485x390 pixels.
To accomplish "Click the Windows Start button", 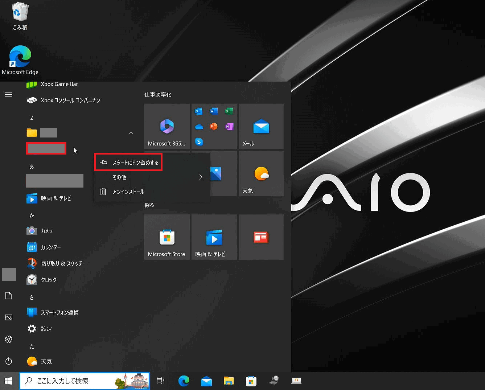I will [x=9, y=381].
